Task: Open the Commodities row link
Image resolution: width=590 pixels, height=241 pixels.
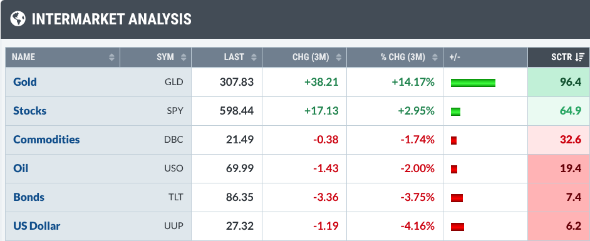Action: click(x=46, y=140)
